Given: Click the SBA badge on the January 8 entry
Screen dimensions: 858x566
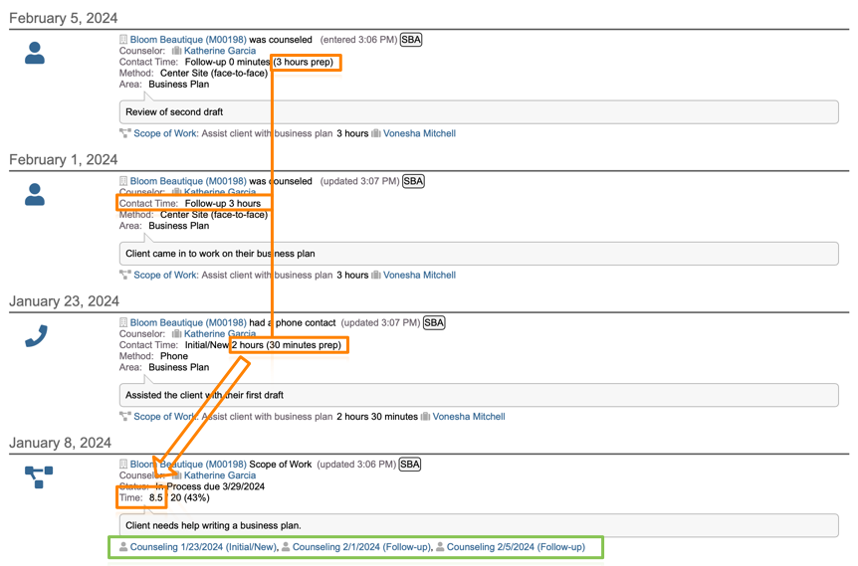Looking at the screenshot, I should coord(410,464).
